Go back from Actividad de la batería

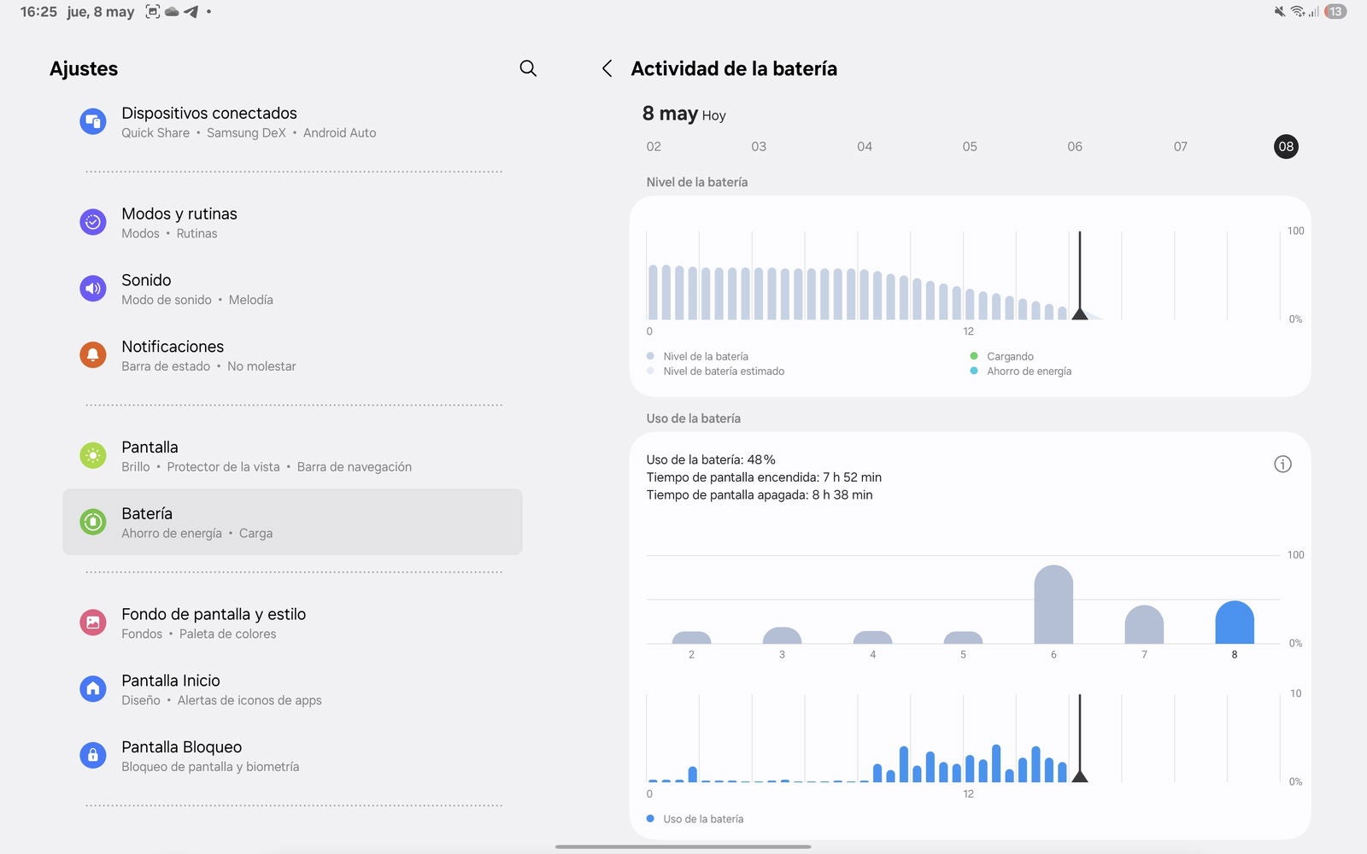click(x=607, y=68)
